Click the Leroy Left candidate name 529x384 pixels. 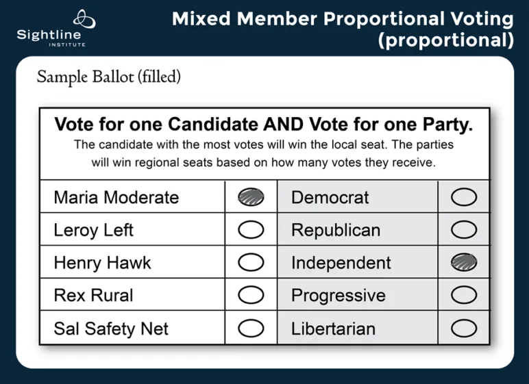pos(93,231)
